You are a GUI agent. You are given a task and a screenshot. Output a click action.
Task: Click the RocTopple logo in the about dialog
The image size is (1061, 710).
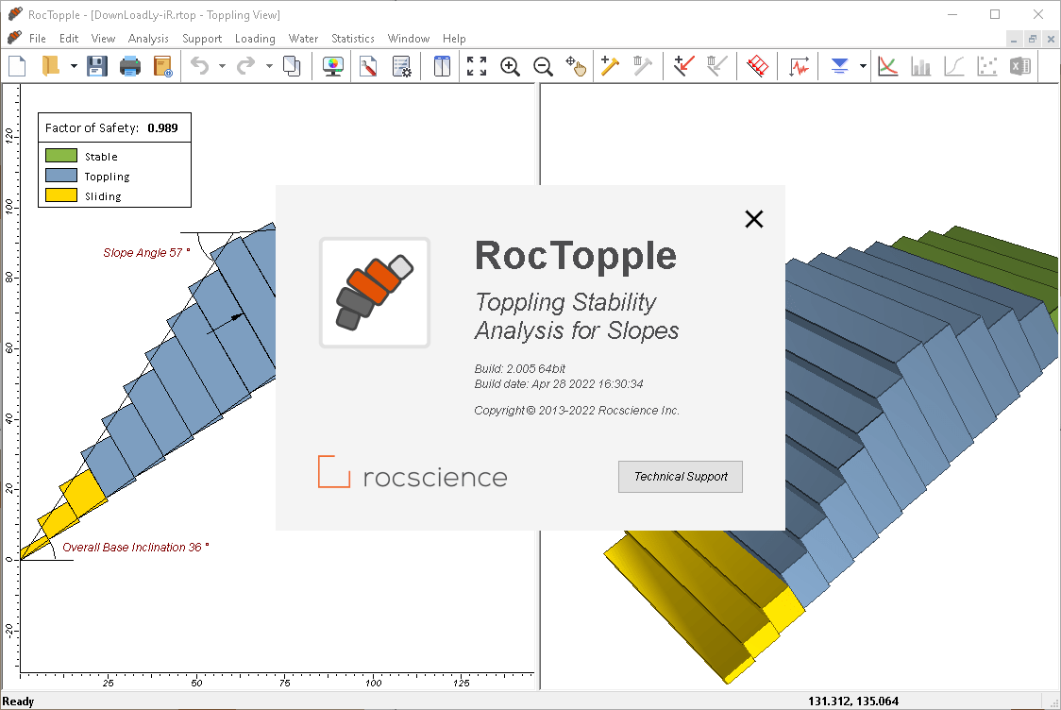pos(375,293)
